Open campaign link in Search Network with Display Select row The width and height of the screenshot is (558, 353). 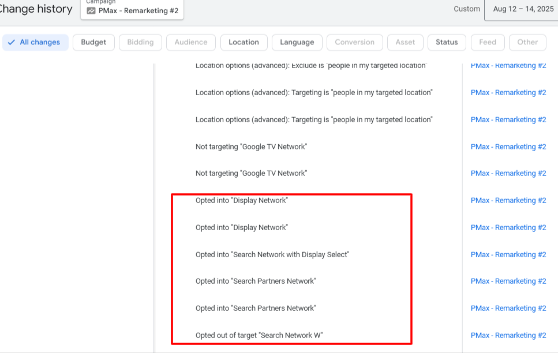click(x=508, y=255)
